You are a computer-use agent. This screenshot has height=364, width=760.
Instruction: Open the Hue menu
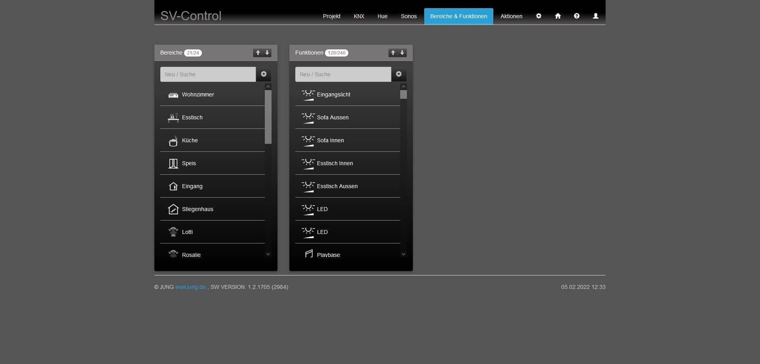[x=382, y=16]
